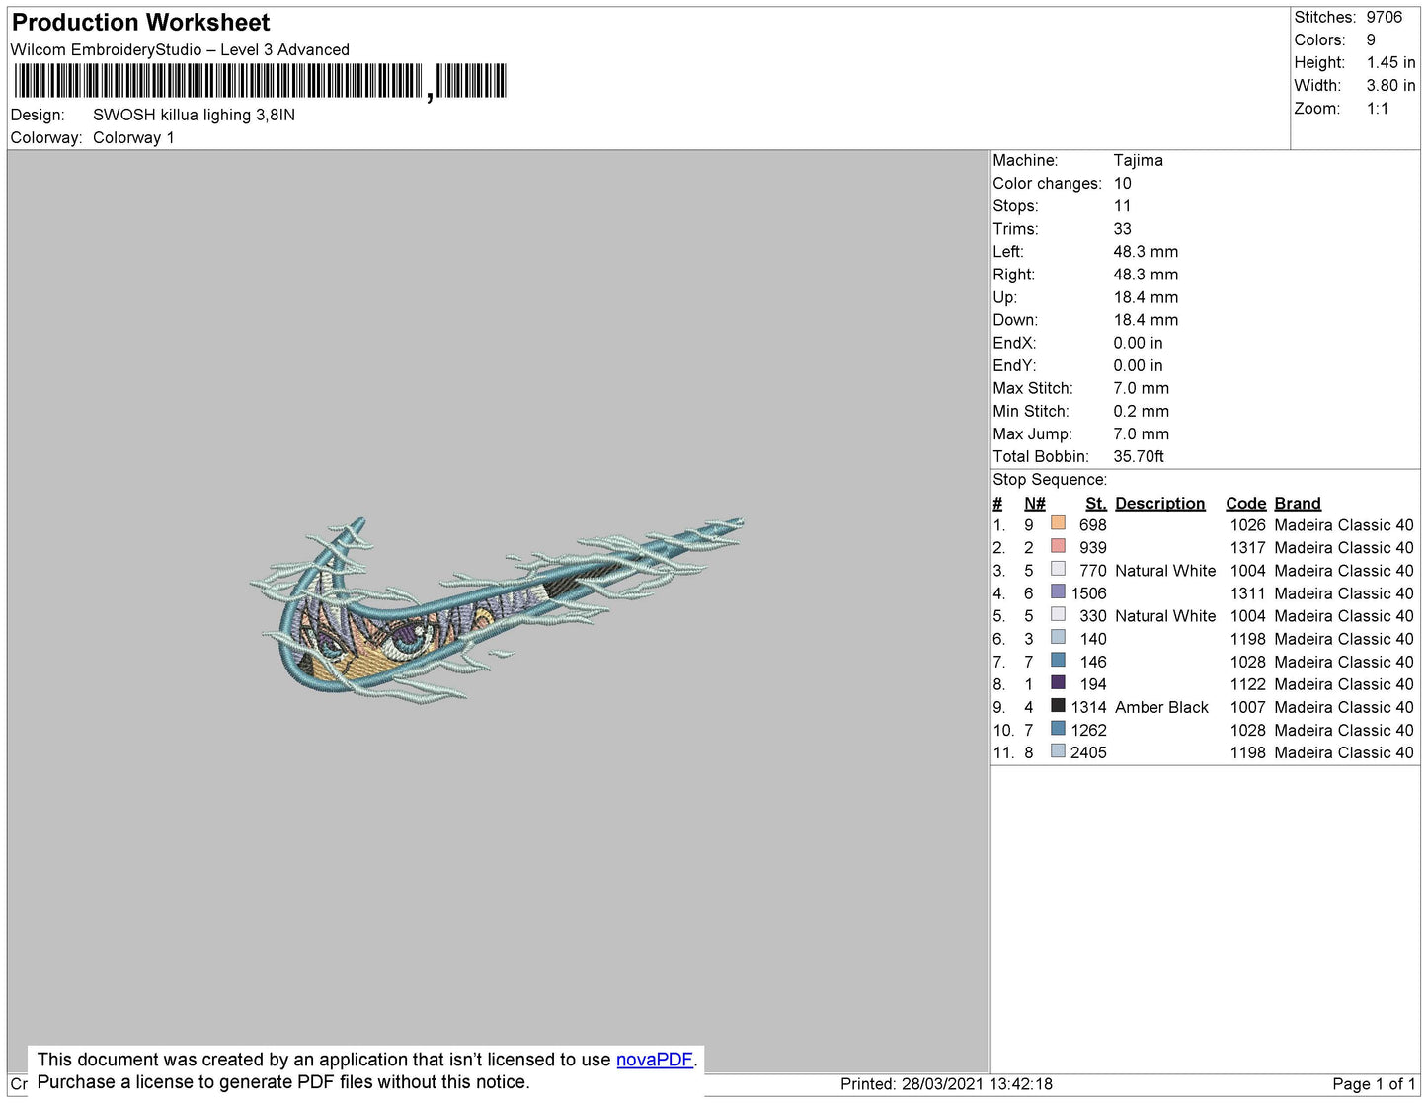Viewport: 1427px width, 1103px height.
Task: Click the white swatch with 770 stitches
Action: 1058,570
